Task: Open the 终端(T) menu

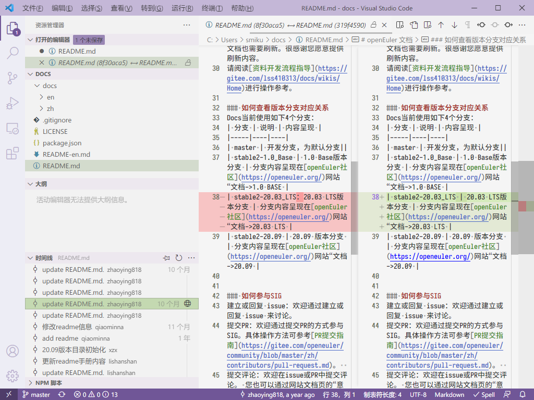Action: coord(212,8)
